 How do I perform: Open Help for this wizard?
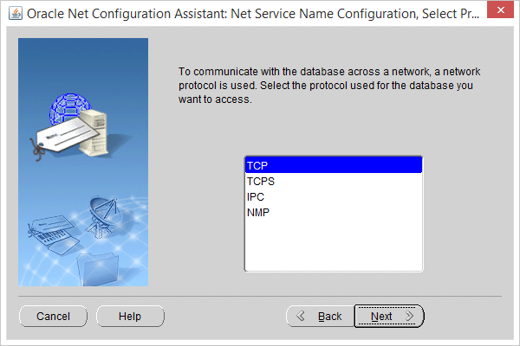pyautogui.click(x=130, y=317)
